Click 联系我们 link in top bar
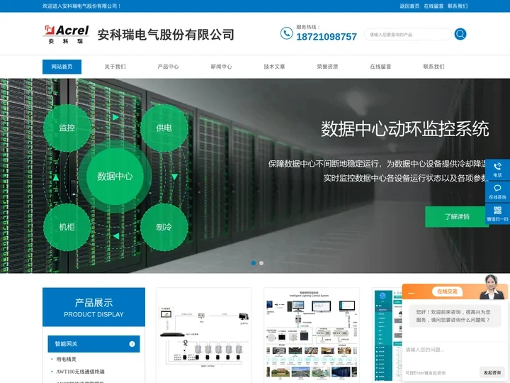 458,6
